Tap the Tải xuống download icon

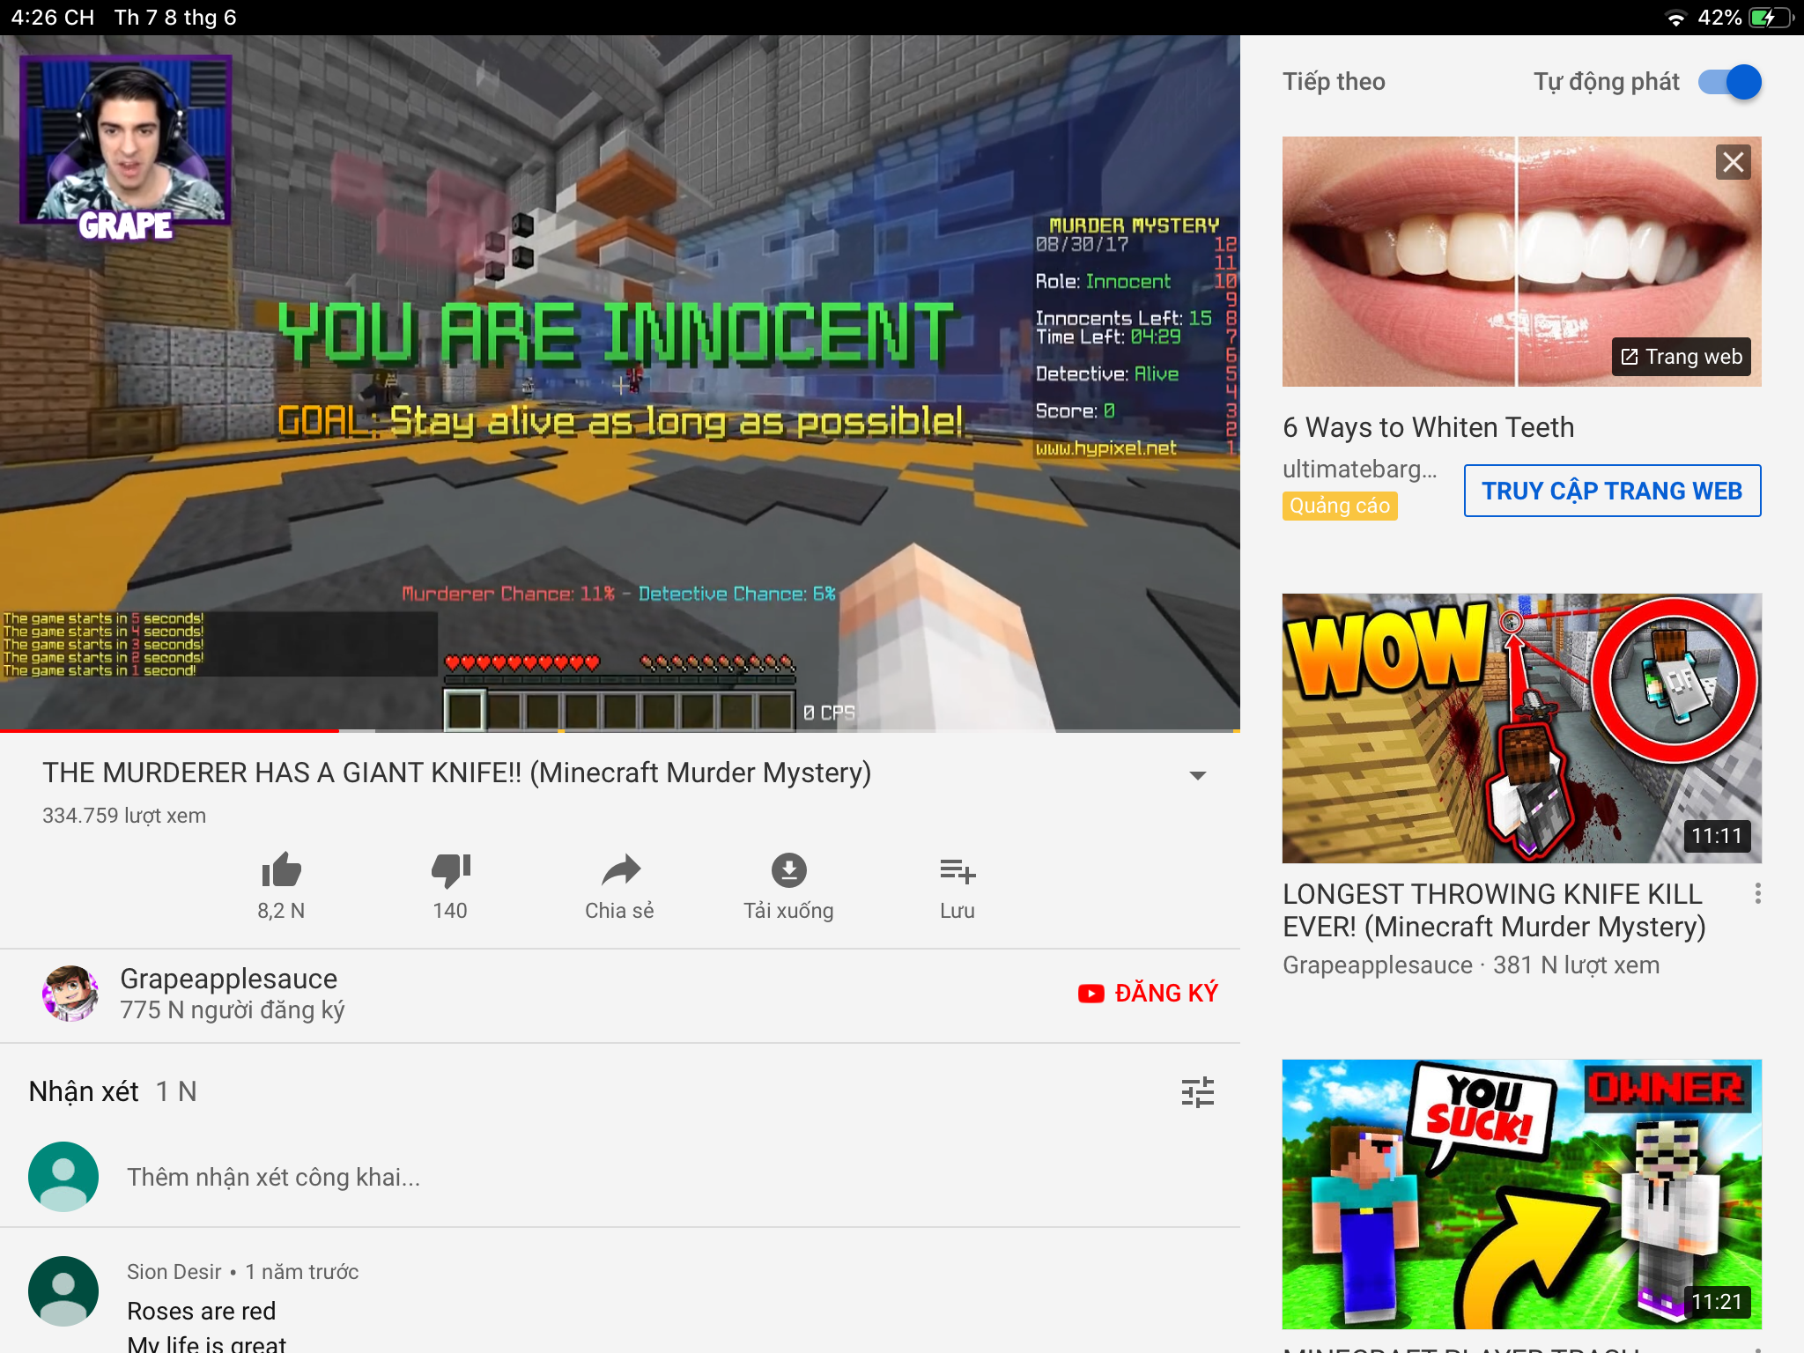[788, 870]
